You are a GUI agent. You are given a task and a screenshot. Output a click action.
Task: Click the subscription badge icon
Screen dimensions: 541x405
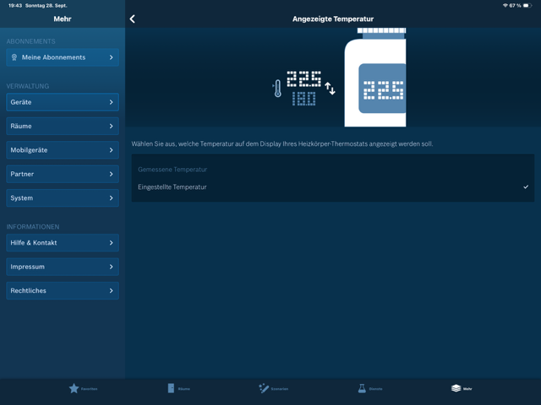[14, 57]
